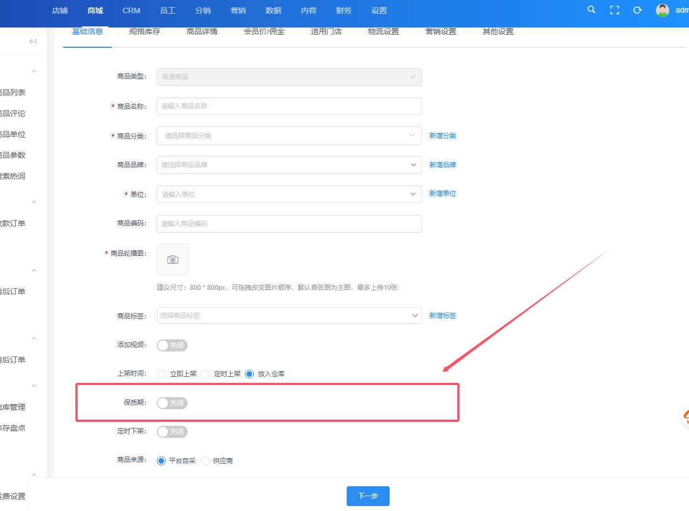This screenshot has width=689, height=511.
Task: Select the 立即上架 radio option
Action: pos(161,374)
